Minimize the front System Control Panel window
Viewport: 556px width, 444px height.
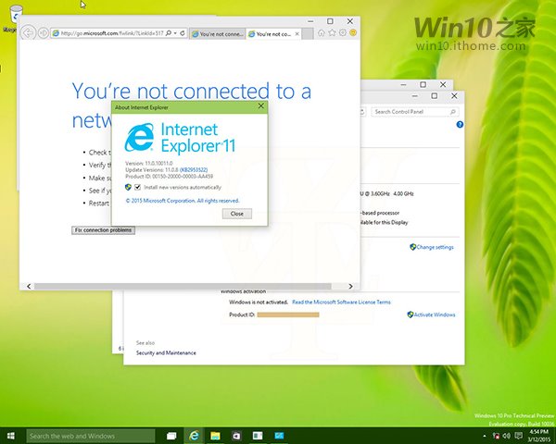(x=415, y=96)
